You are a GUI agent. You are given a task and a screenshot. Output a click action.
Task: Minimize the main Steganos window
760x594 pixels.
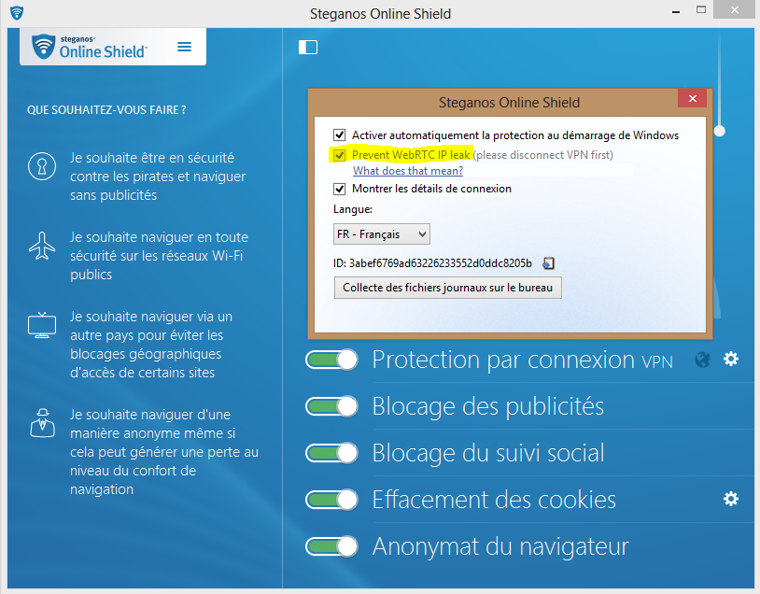pyautogui.click(x=676, y=10)
